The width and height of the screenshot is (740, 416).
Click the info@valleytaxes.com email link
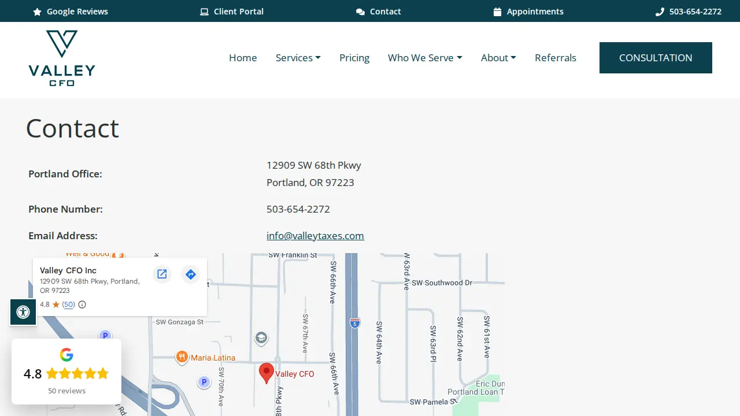(x=315, y=236)
